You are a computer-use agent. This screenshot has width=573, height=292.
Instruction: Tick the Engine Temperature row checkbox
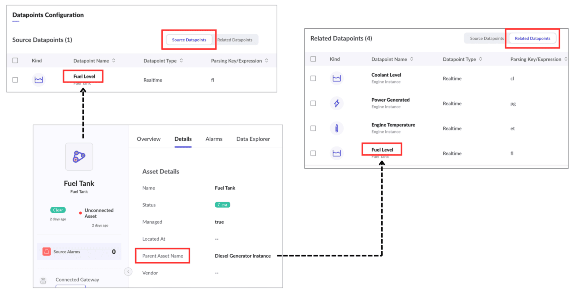pos(313,128)
